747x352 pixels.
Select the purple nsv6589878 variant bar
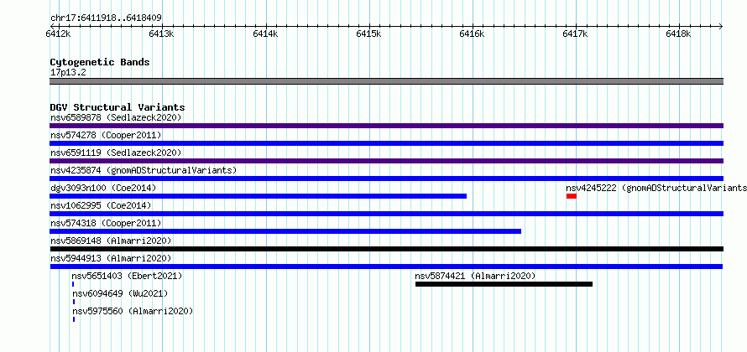coord(386,126)
